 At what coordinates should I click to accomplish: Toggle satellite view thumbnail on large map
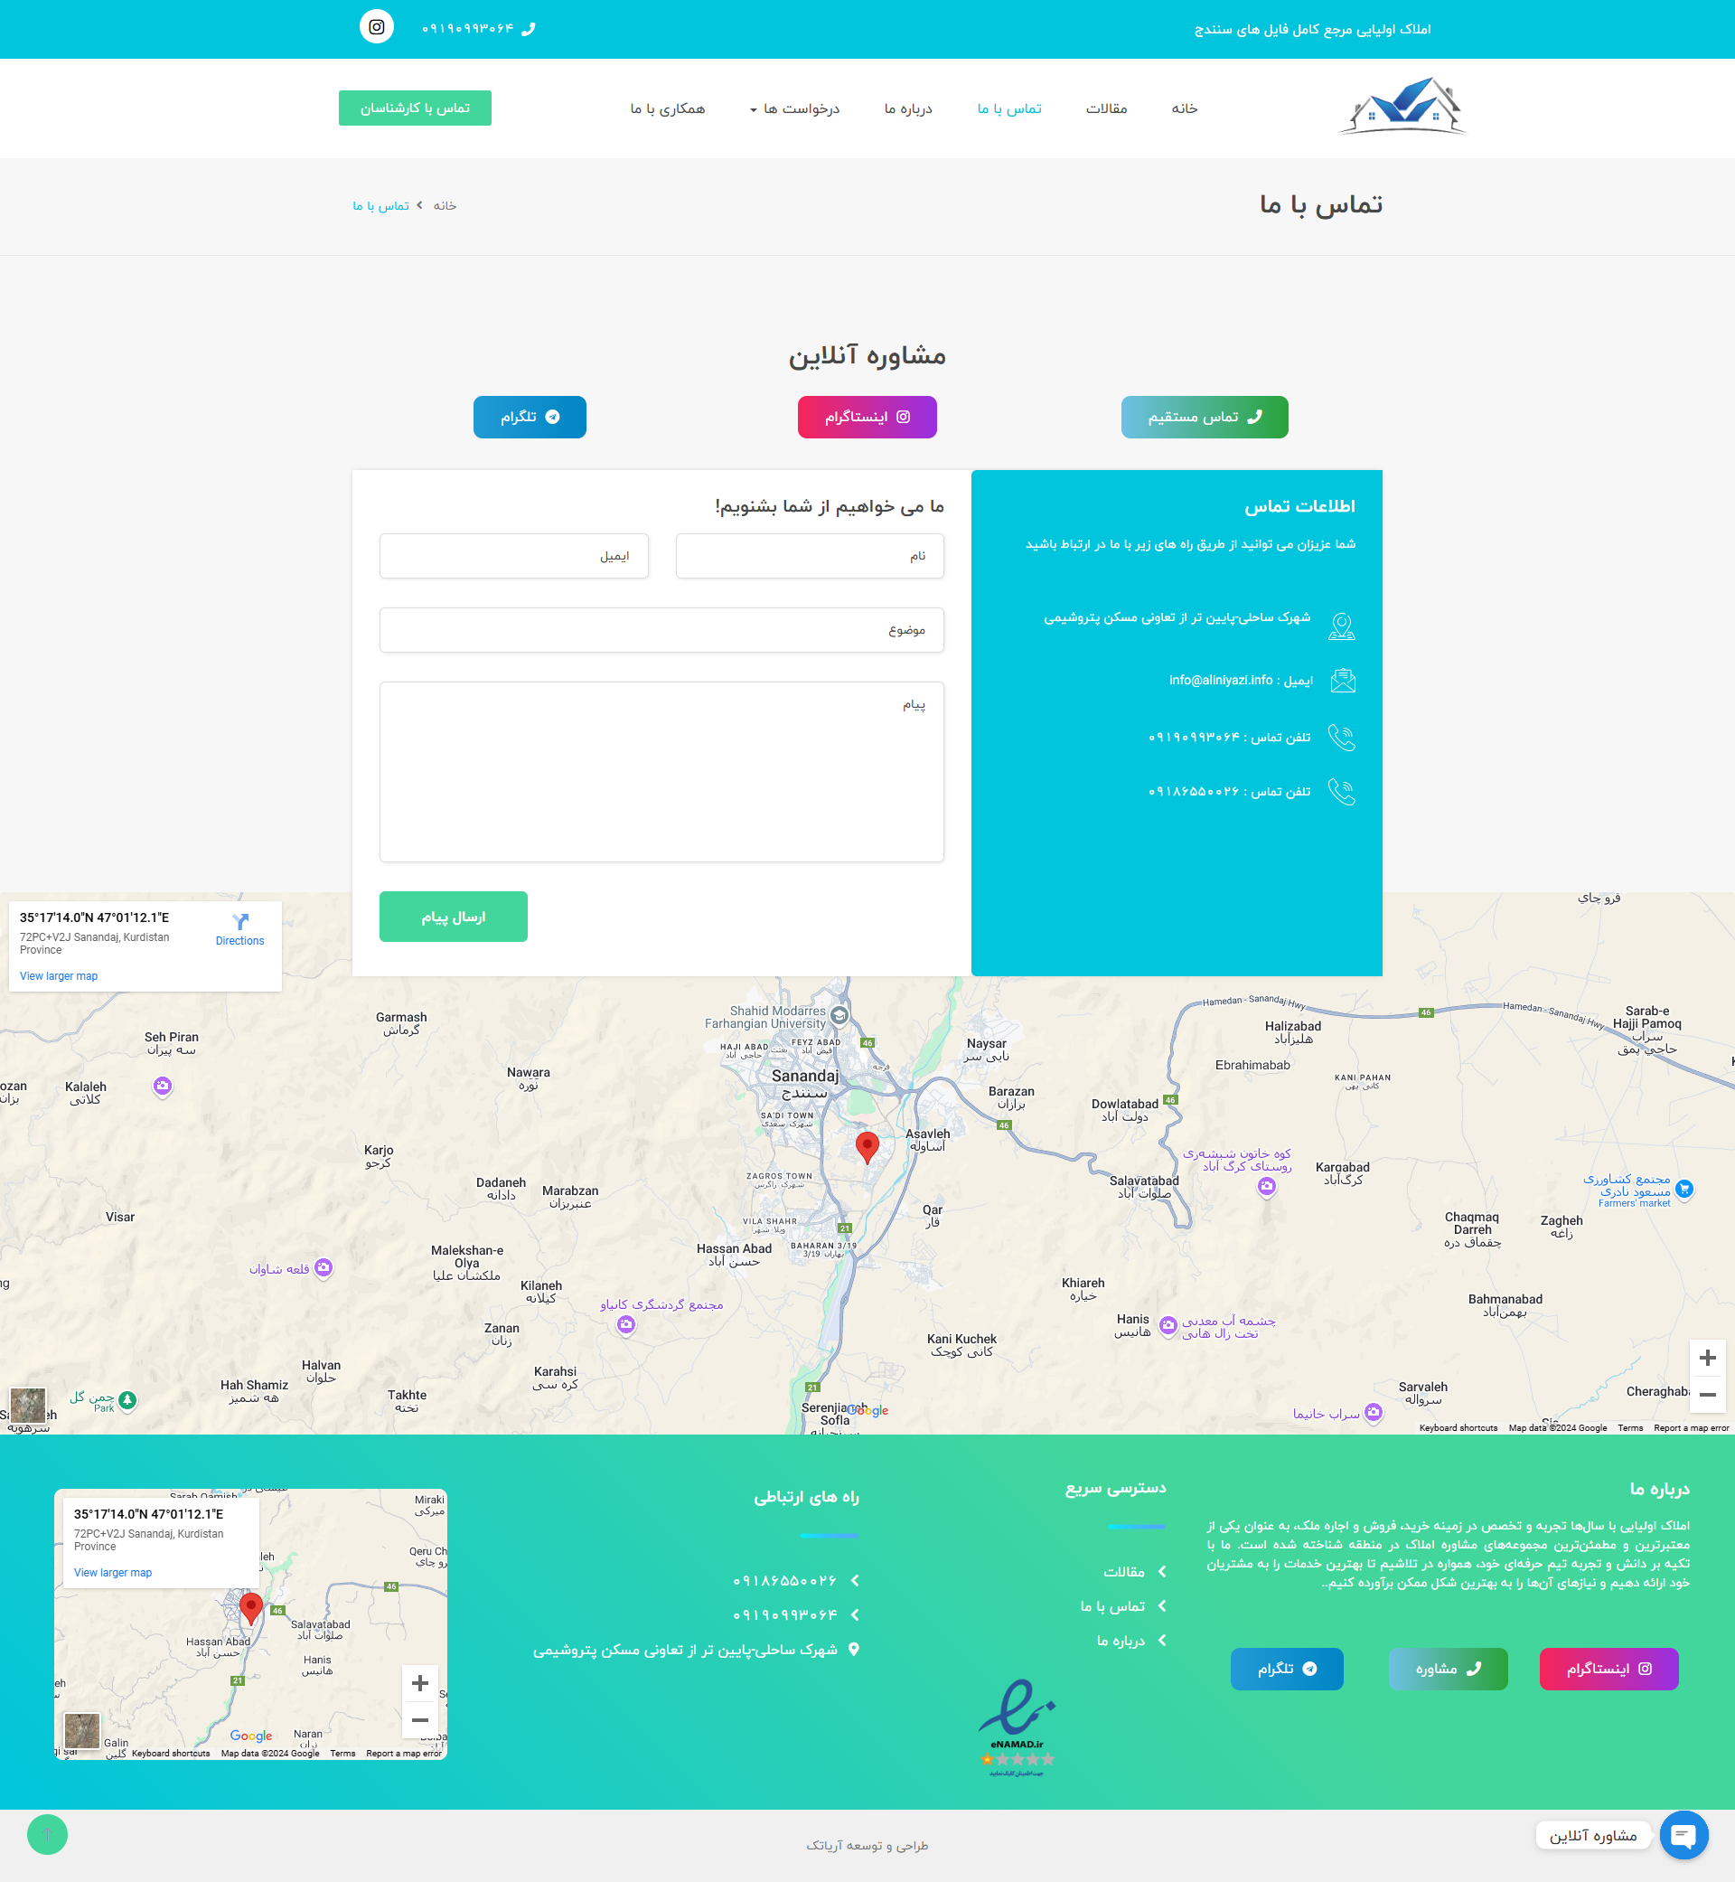[x=27, y=1405]
